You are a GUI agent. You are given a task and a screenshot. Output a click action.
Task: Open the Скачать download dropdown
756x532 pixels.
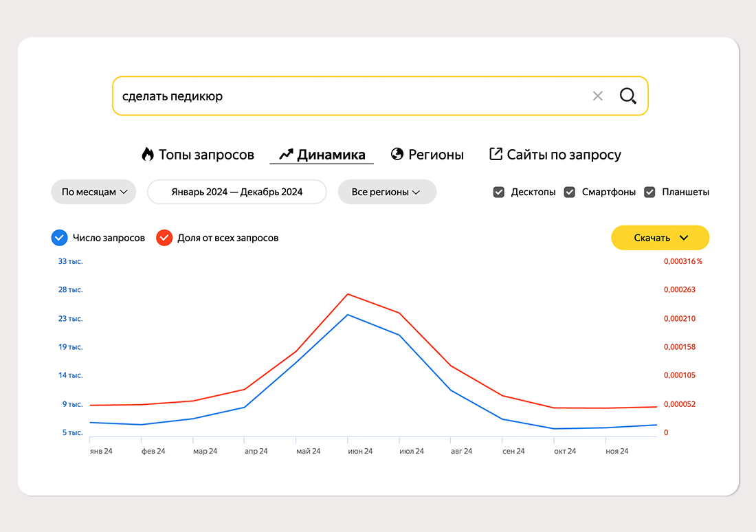point(660,238)
